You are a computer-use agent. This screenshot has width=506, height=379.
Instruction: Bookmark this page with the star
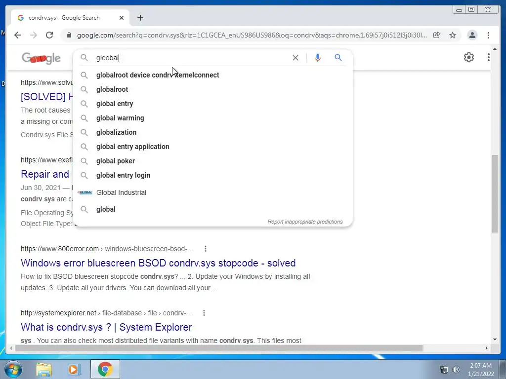click(x=453, y=35)
